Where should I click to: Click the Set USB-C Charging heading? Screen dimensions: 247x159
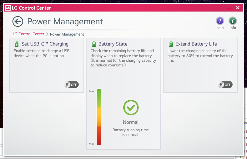(x=45, y=44)
